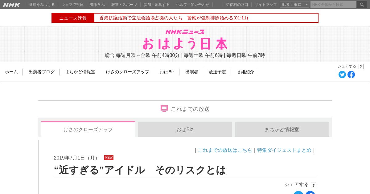Click the search magnifier button
370x194 pixels.
pyautogui.click(x=362, y=5)
